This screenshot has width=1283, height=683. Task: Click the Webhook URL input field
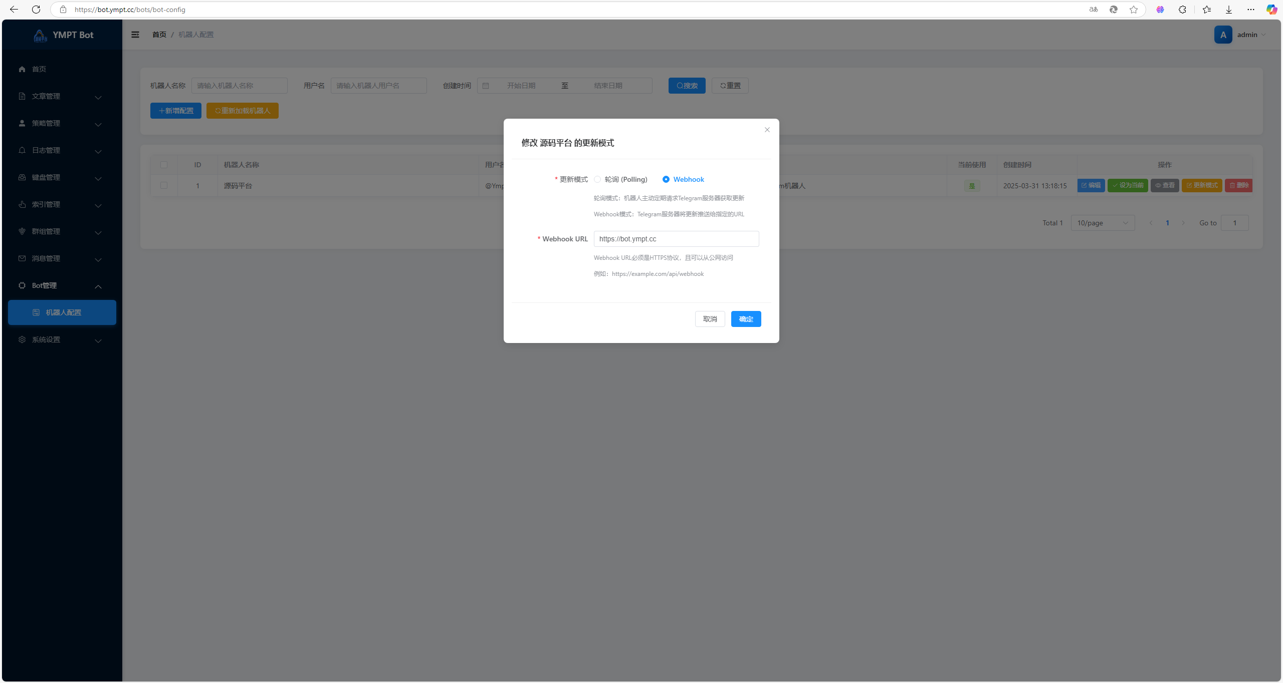click(x=676, y=239)
